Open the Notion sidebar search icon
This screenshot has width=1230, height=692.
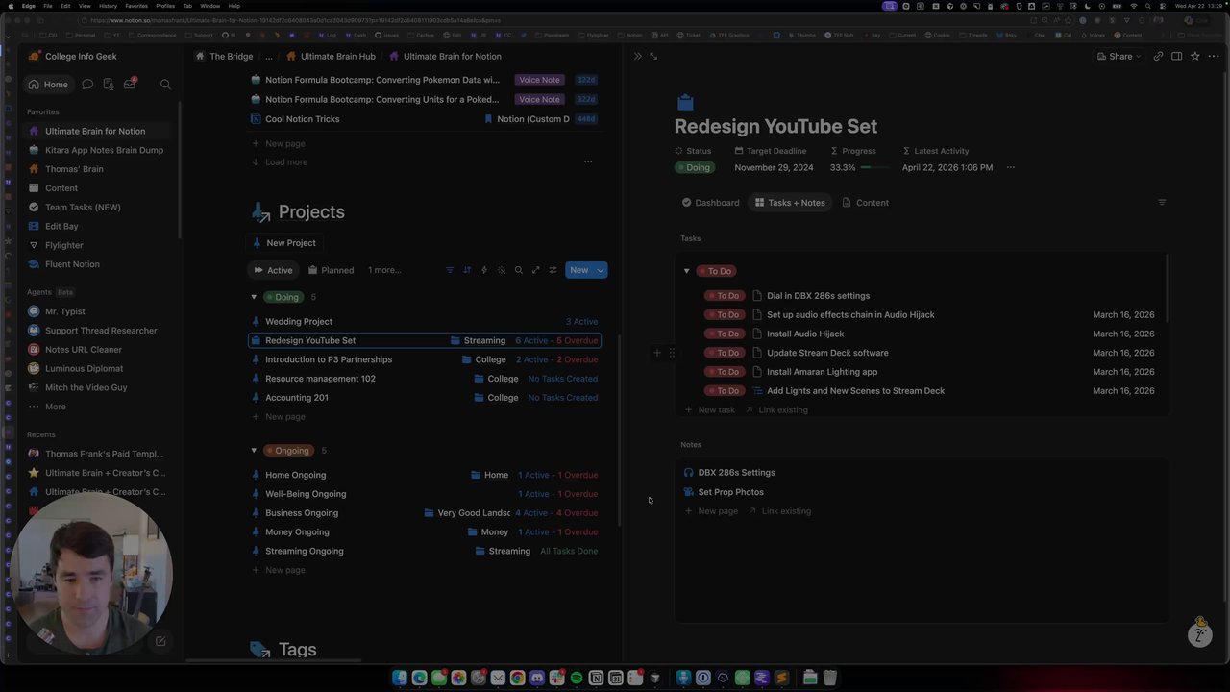click(x=165, y=85)
